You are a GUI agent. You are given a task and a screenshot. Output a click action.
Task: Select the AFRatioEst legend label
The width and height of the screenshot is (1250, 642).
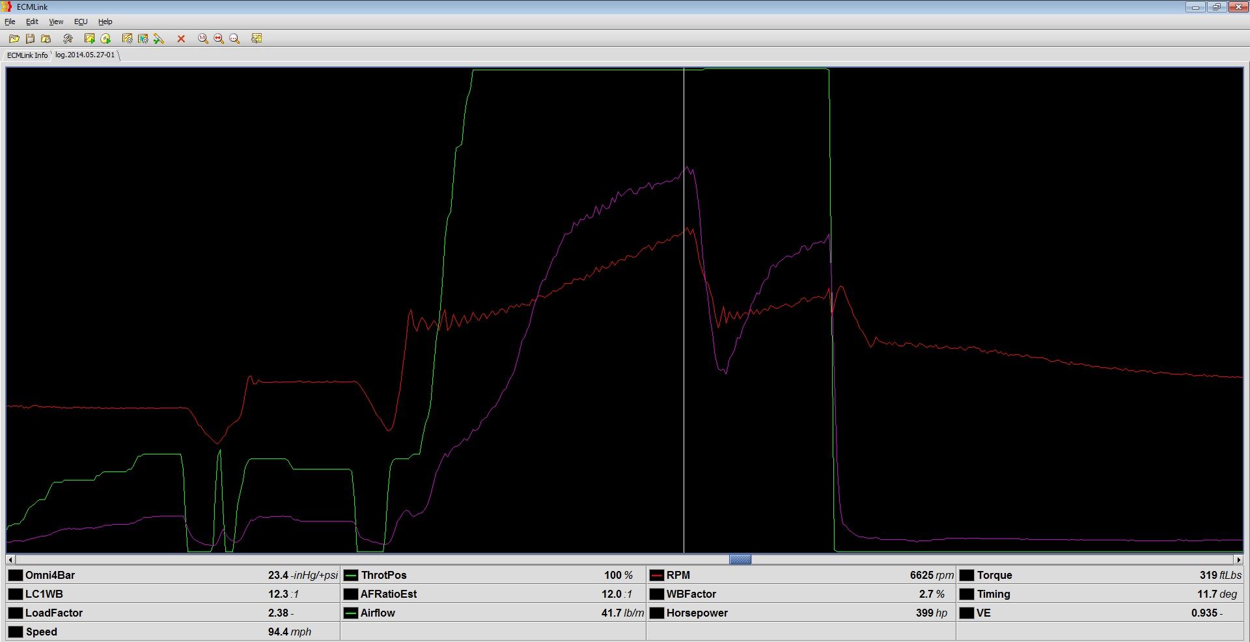pyautogui.click(x=389, y=594)
